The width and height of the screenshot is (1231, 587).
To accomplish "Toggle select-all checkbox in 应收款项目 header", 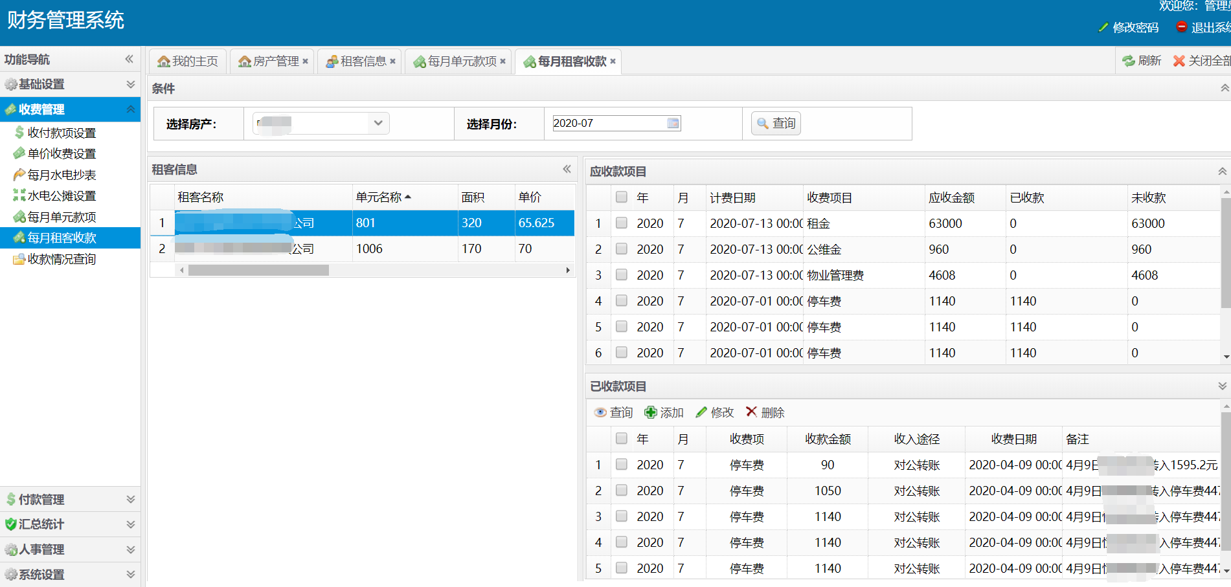I will (x=622, y=197).
